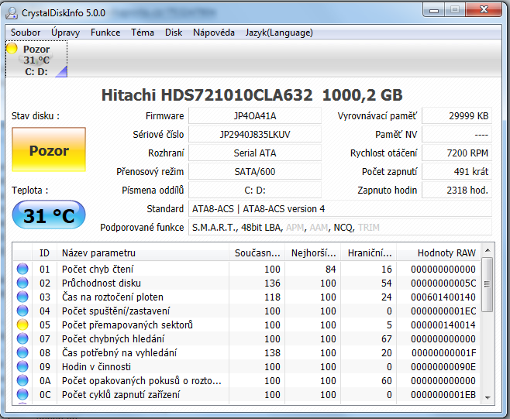
Task: Click the Serial ATA interface field
Action: 255,153
